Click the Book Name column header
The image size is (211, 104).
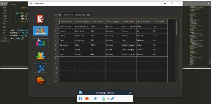pos(67,22)
